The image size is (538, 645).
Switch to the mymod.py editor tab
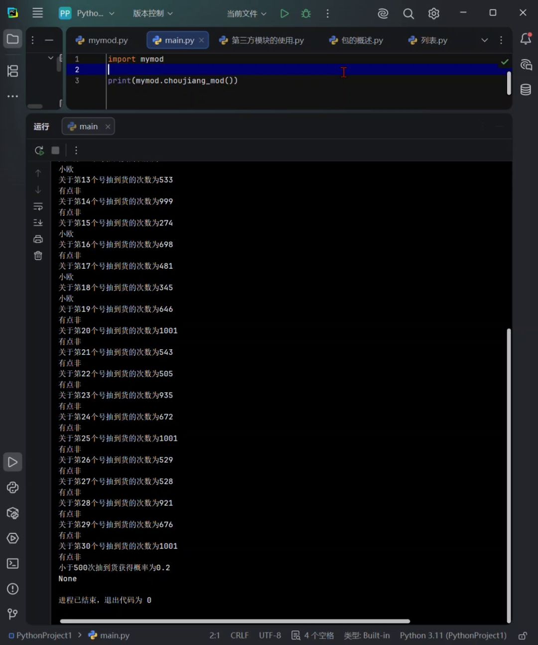(x=102, y=40)
